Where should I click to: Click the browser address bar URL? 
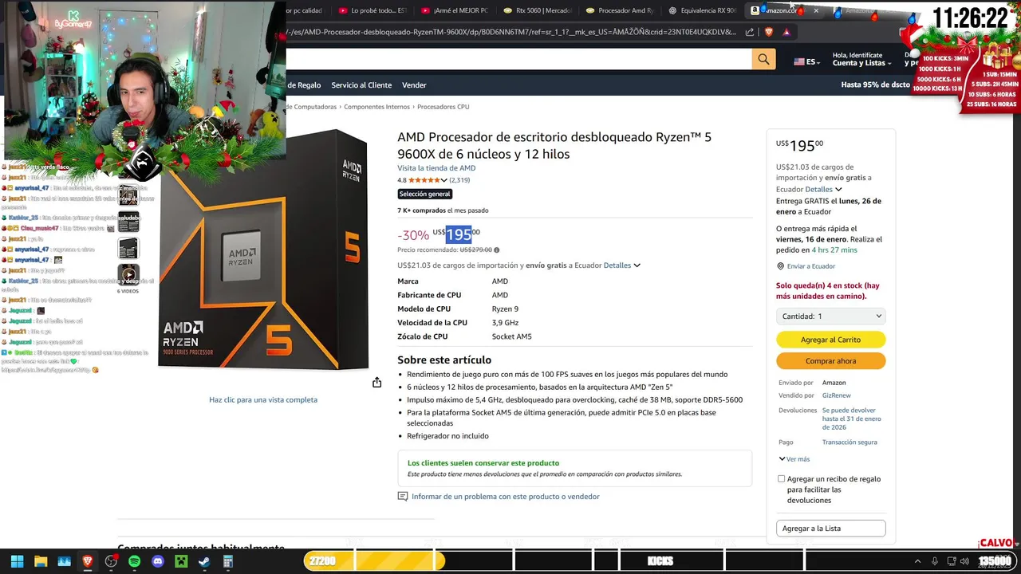pos(510,32)
